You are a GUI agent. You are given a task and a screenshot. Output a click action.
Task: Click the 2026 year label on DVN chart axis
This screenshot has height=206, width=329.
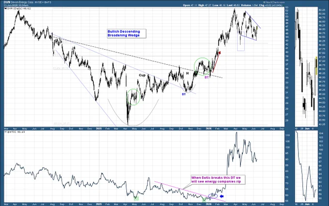208,129
